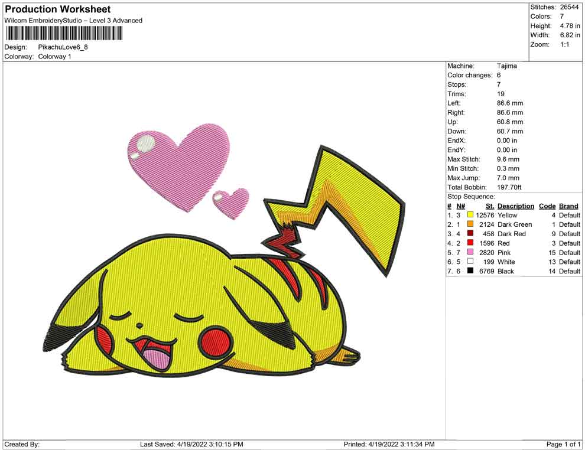585x450 pixels.
Task: Click the stitch count 26544
Action: (569, 7)
